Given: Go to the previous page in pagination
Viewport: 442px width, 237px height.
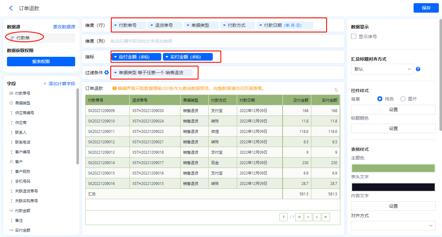Looking at the screenshot, I should 308,217.
